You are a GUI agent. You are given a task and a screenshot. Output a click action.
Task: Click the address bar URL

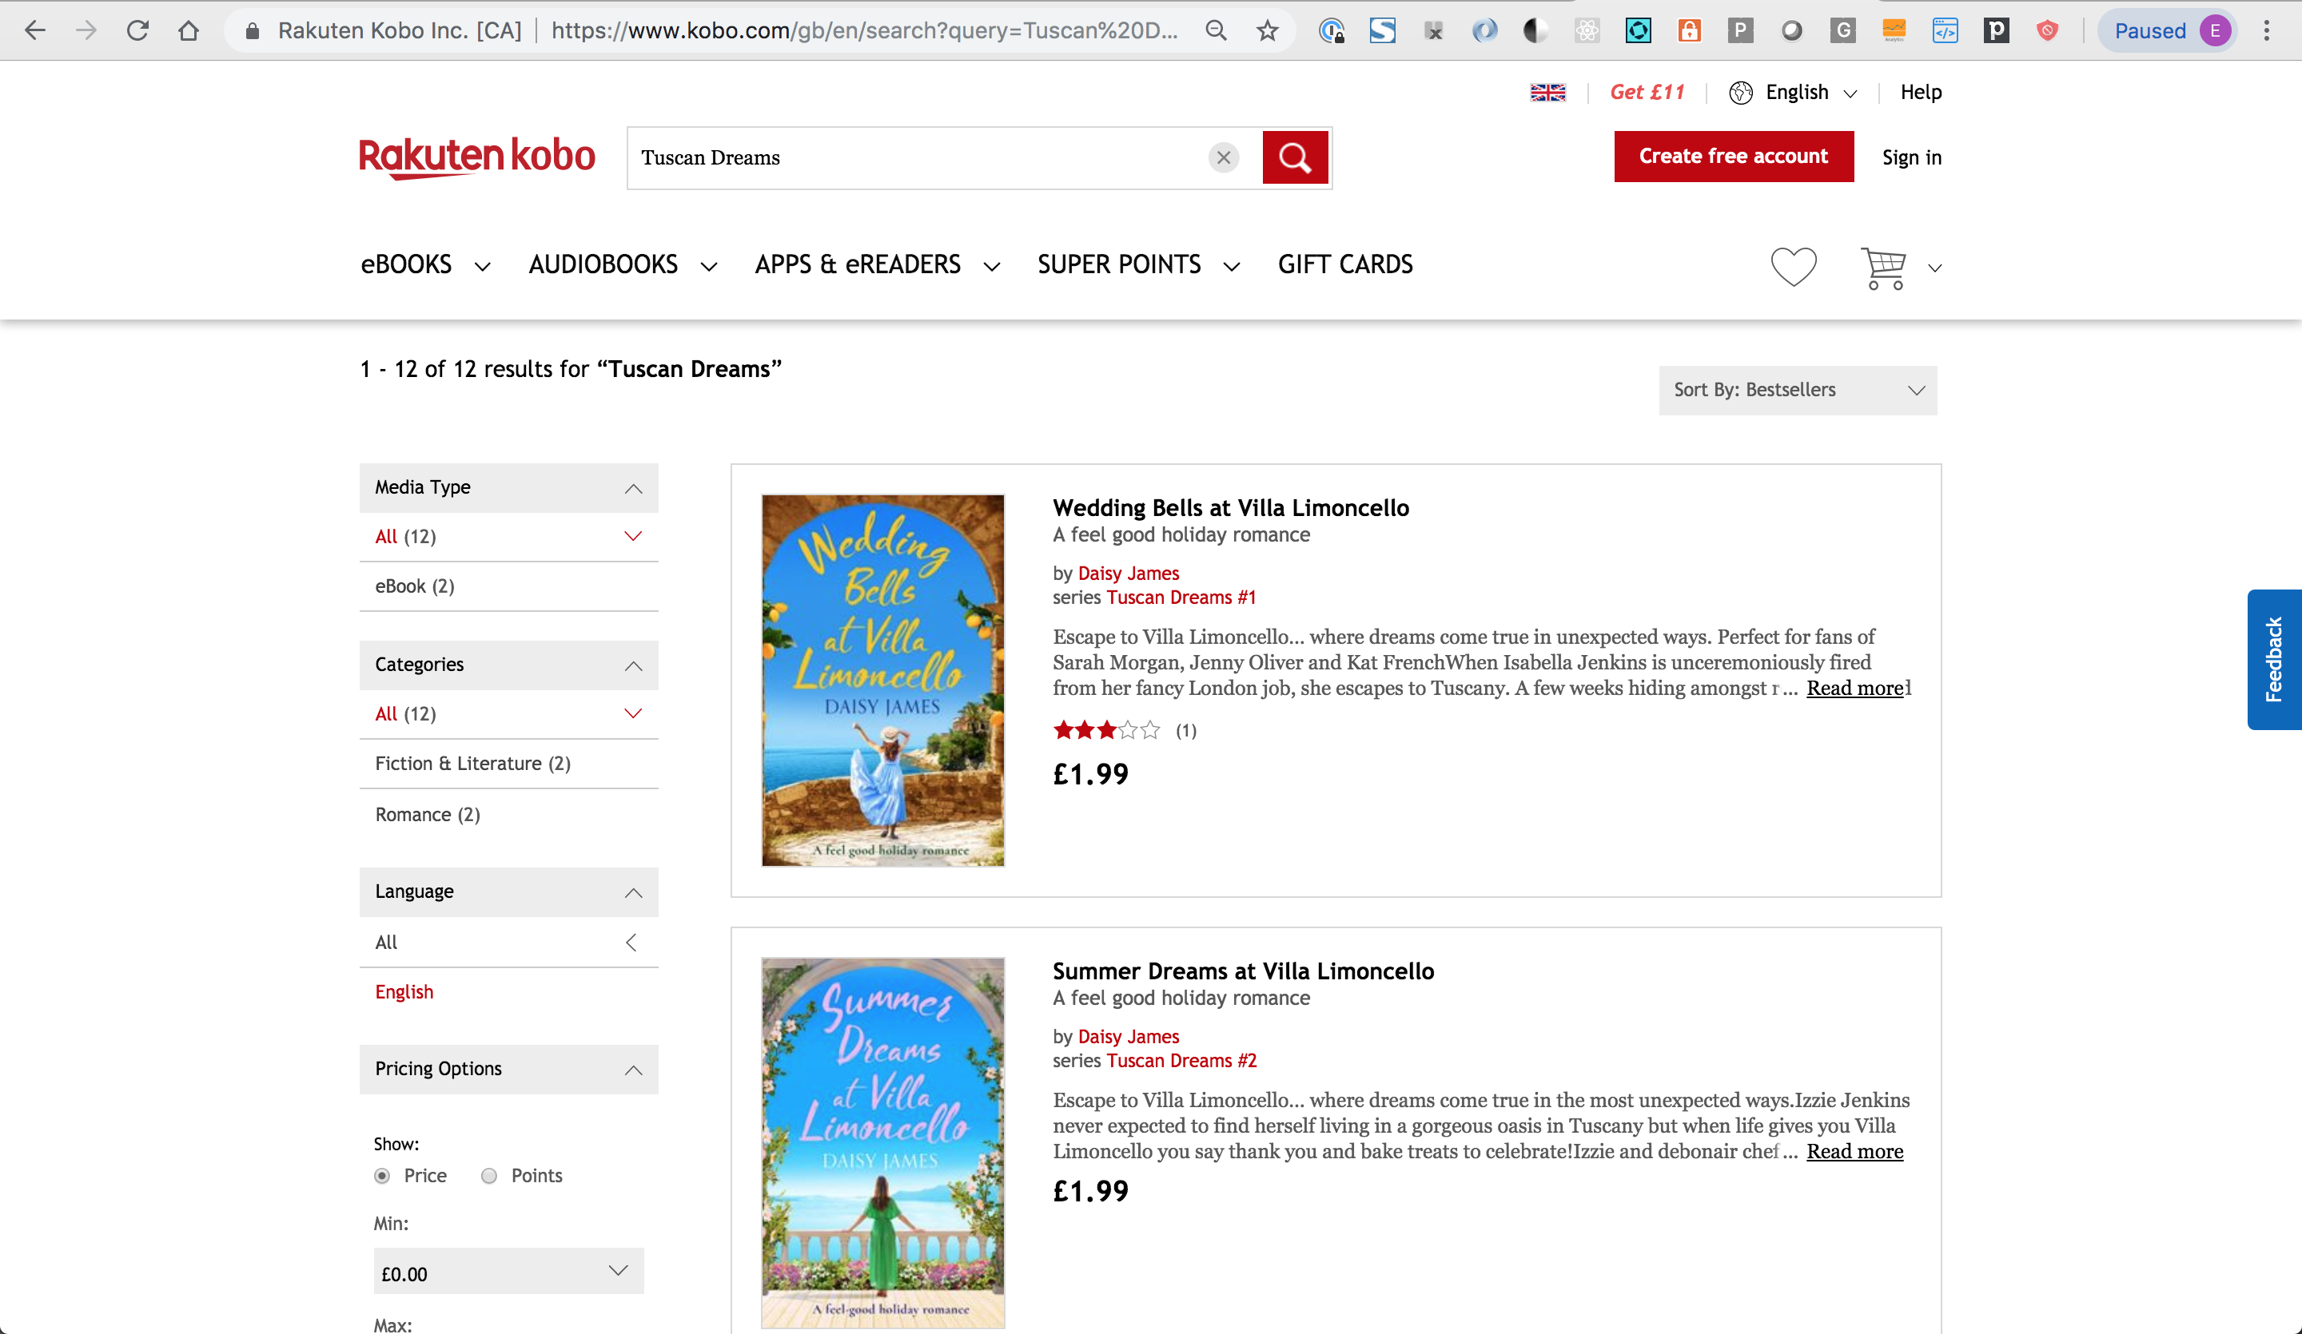pos(863,30)
